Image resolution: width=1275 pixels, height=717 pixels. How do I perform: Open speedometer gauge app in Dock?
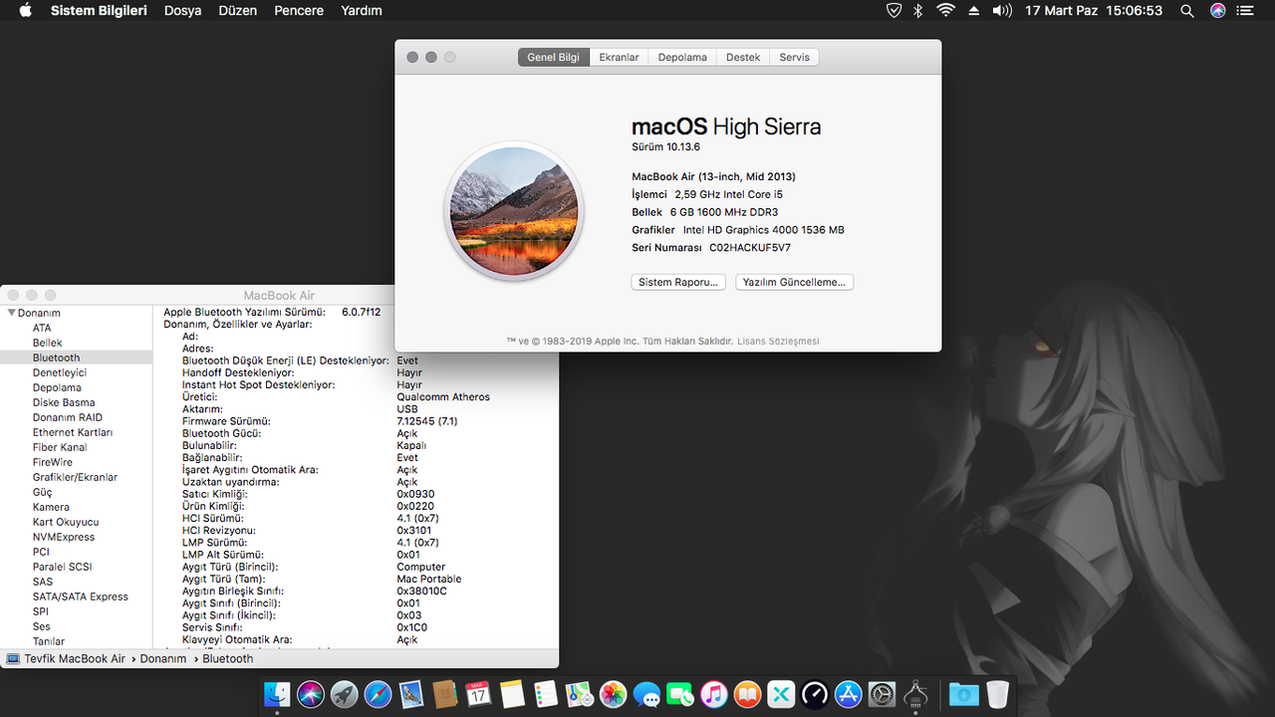(815, 694)
